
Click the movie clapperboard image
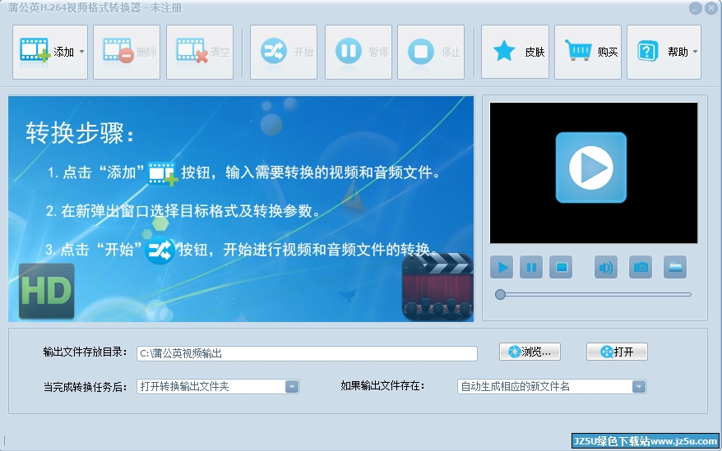click(437, 286)
